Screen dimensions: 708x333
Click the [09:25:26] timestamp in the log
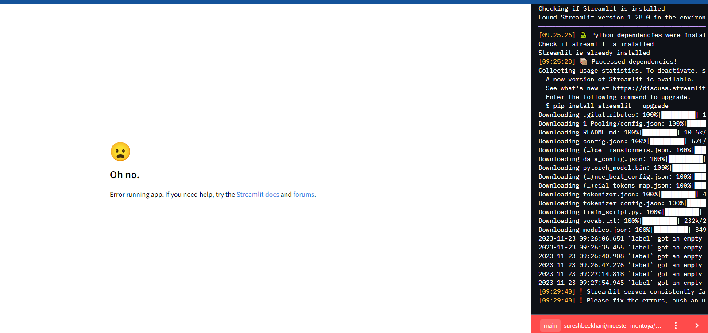(x=557, y=35)
